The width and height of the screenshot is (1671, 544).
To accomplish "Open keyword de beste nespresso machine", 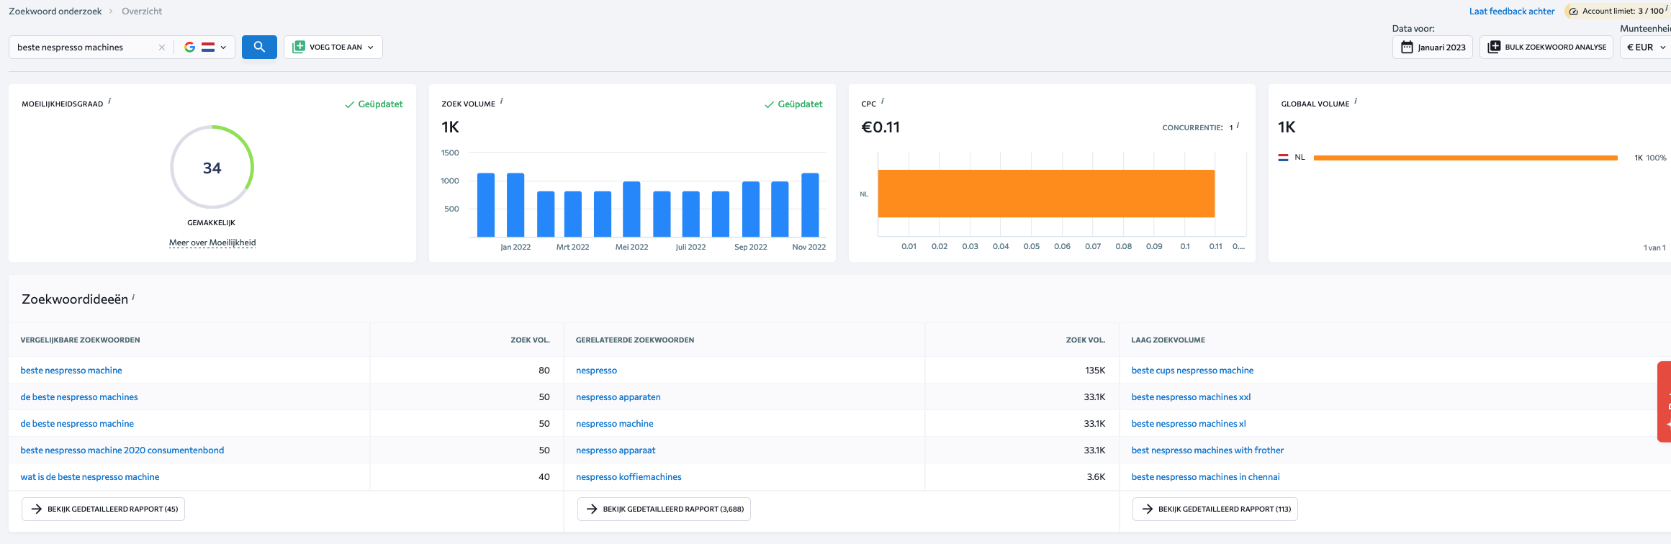I will (x=77, y=424).
